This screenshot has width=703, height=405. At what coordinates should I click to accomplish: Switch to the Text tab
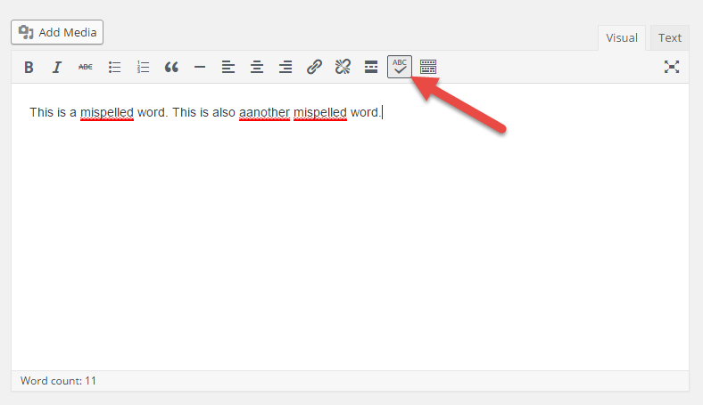670,38
